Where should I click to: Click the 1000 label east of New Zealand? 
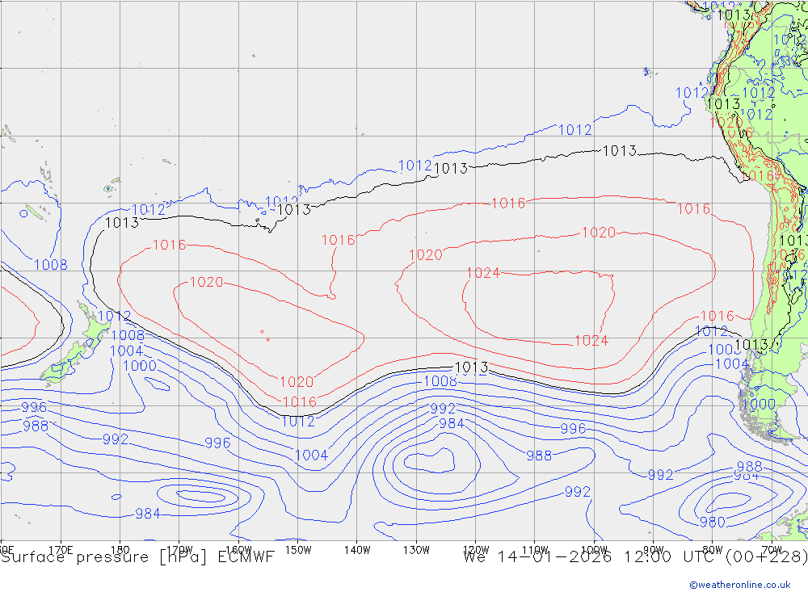[x=140, y=366]
